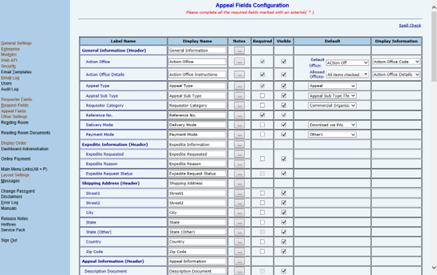The height and width of the screenshot is (275, 437).
Task: Check Required for Expedite Requested
Action: point(262,159)
